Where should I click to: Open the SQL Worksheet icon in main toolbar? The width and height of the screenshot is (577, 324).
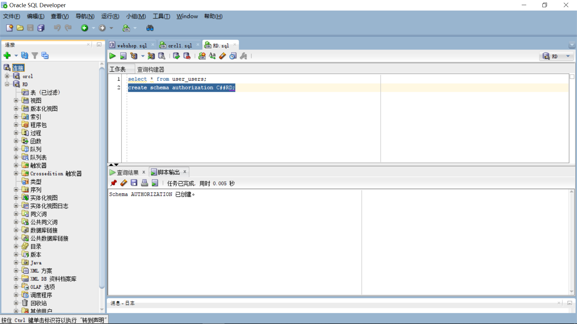tap(126, 28)
